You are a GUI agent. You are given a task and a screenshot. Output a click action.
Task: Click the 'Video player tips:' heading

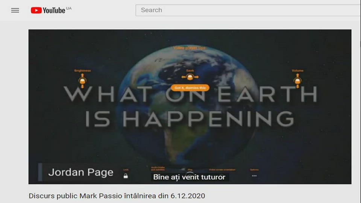click(x=190, y=48)
